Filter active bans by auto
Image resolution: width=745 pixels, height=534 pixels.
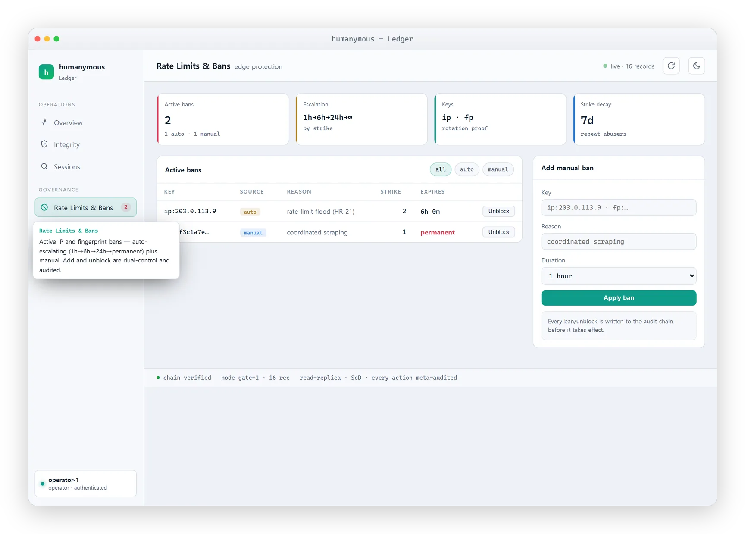(466, 169)
